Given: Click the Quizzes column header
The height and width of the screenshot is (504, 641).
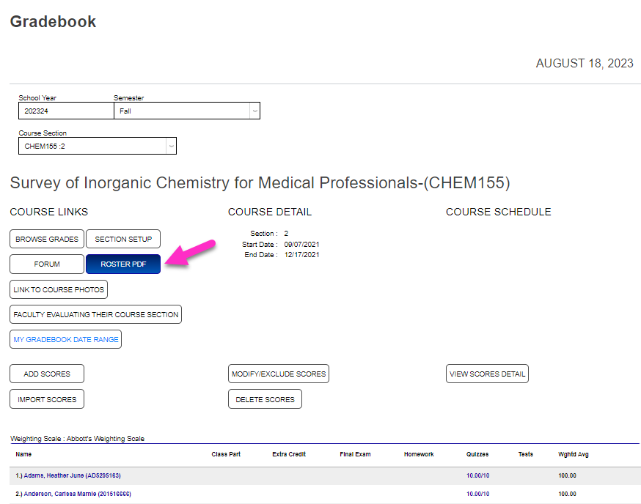Looking at the screenshot, I should [x=477, y=454].
